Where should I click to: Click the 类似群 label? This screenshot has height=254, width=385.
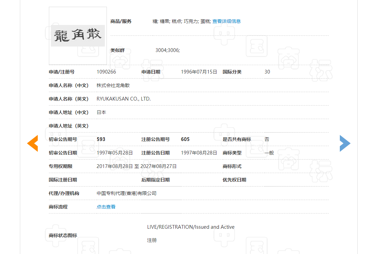[117, 50]
